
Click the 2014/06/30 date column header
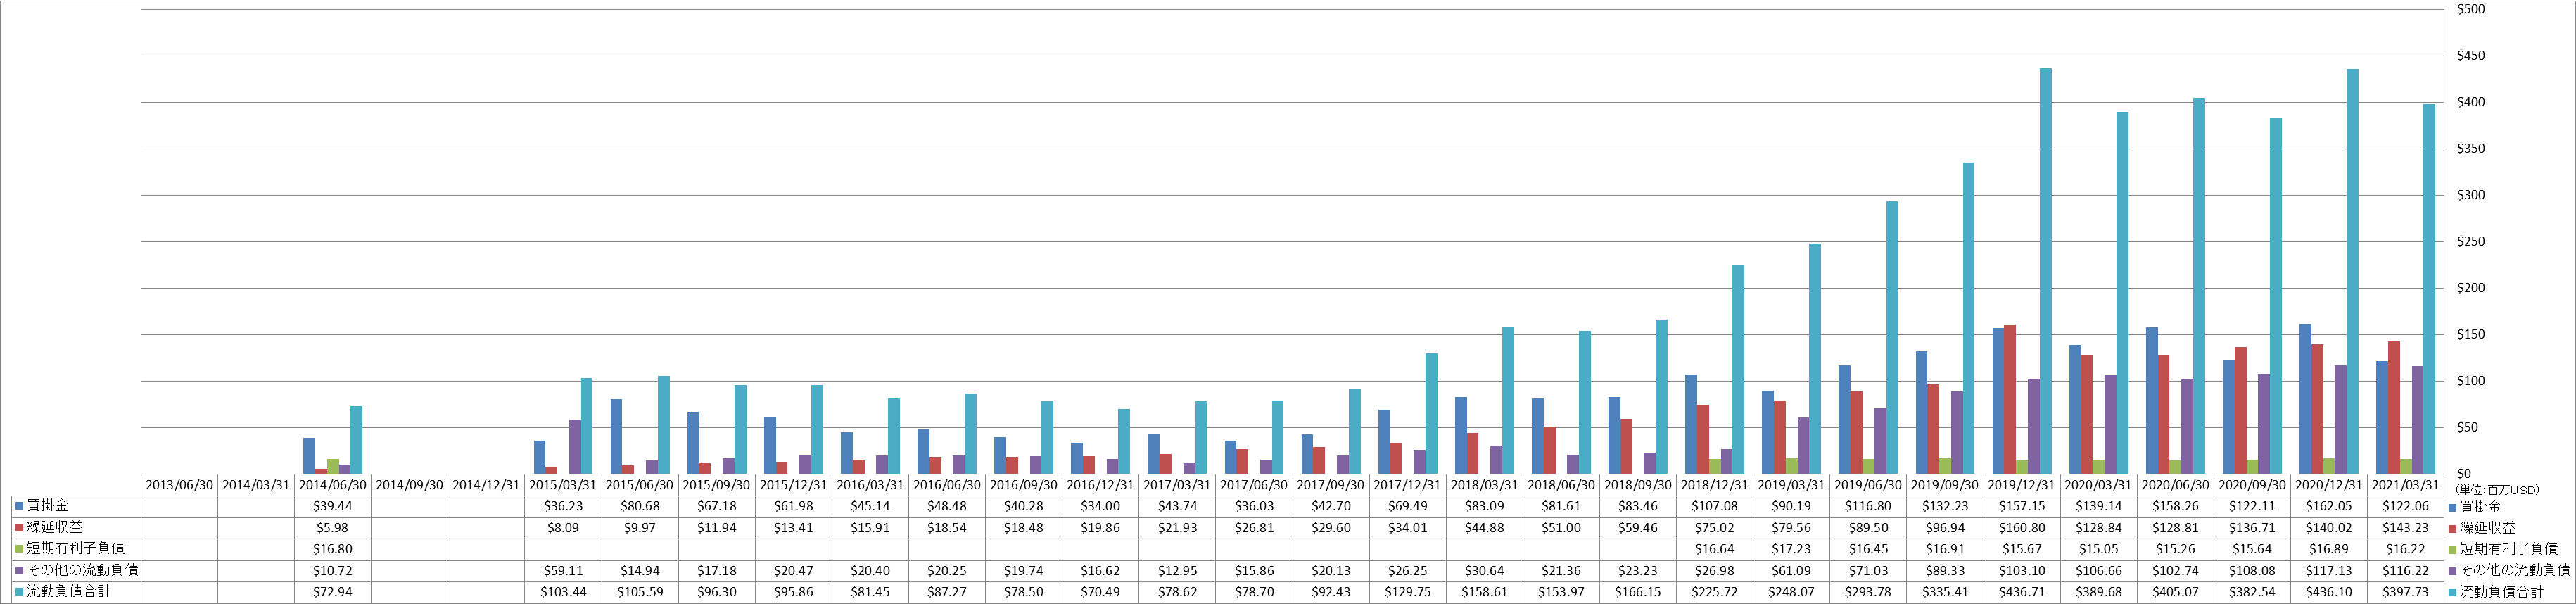coord(332,485)
